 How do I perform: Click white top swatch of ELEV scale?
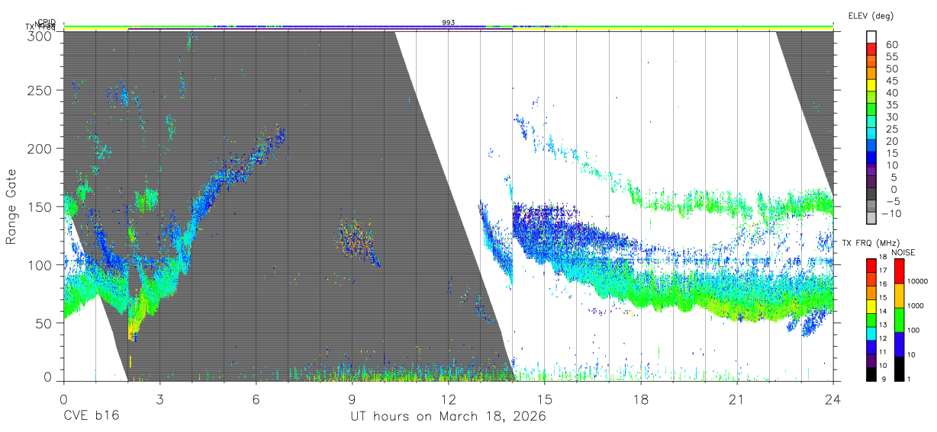coord(871,37)
